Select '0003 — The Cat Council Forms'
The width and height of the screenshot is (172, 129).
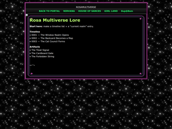48,41
